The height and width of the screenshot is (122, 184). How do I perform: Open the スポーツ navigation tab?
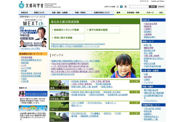point(150,13)
